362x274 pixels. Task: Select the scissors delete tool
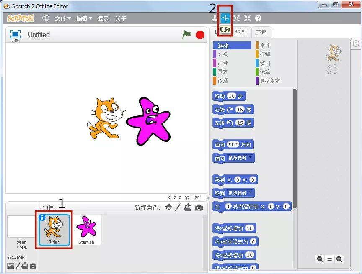coord(225,18)
